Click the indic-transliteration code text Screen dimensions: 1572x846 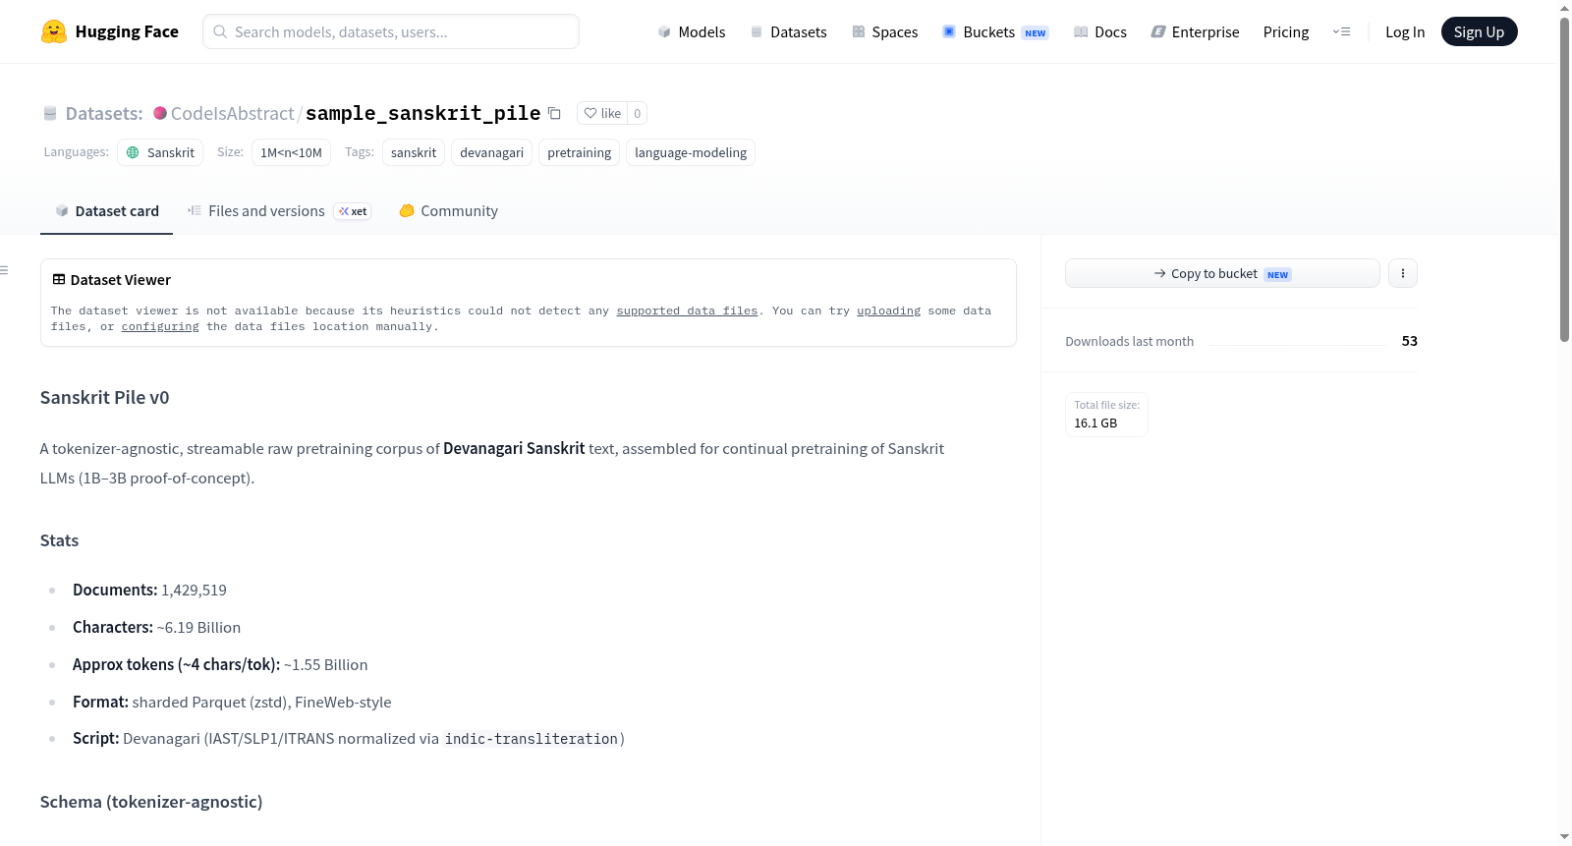[532, 739]
